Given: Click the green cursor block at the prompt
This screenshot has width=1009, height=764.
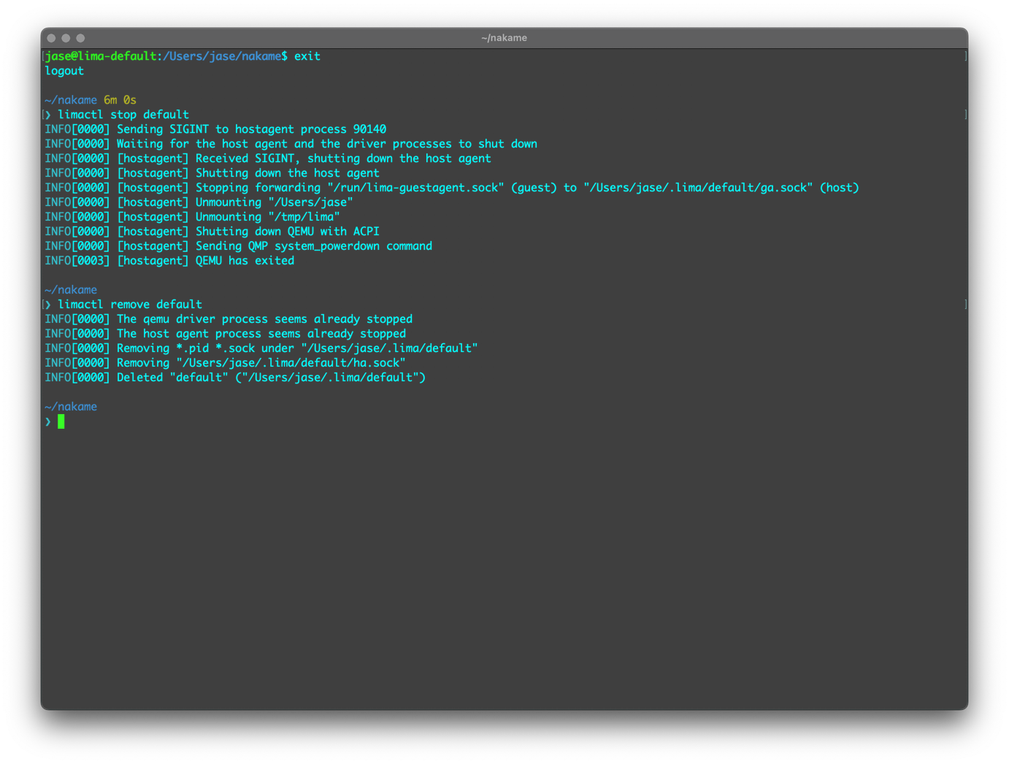Looking at the screenshot, I should point(61,421).
